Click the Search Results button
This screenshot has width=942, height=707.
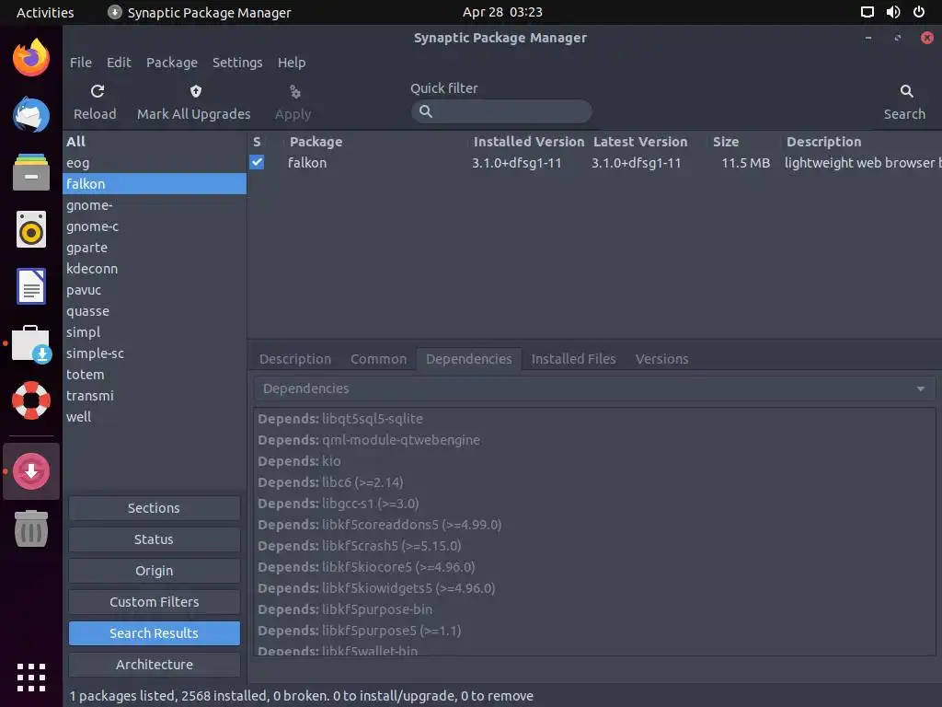[x=155, y=633]
